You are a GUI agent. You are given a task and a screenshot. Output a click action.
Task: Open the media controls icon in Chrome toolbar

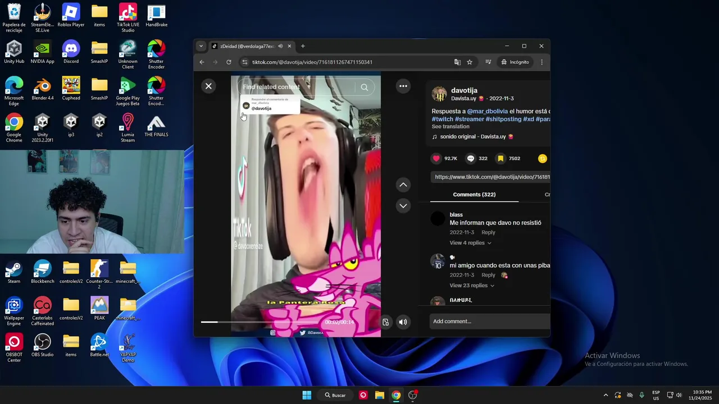(x=488, y=62)
